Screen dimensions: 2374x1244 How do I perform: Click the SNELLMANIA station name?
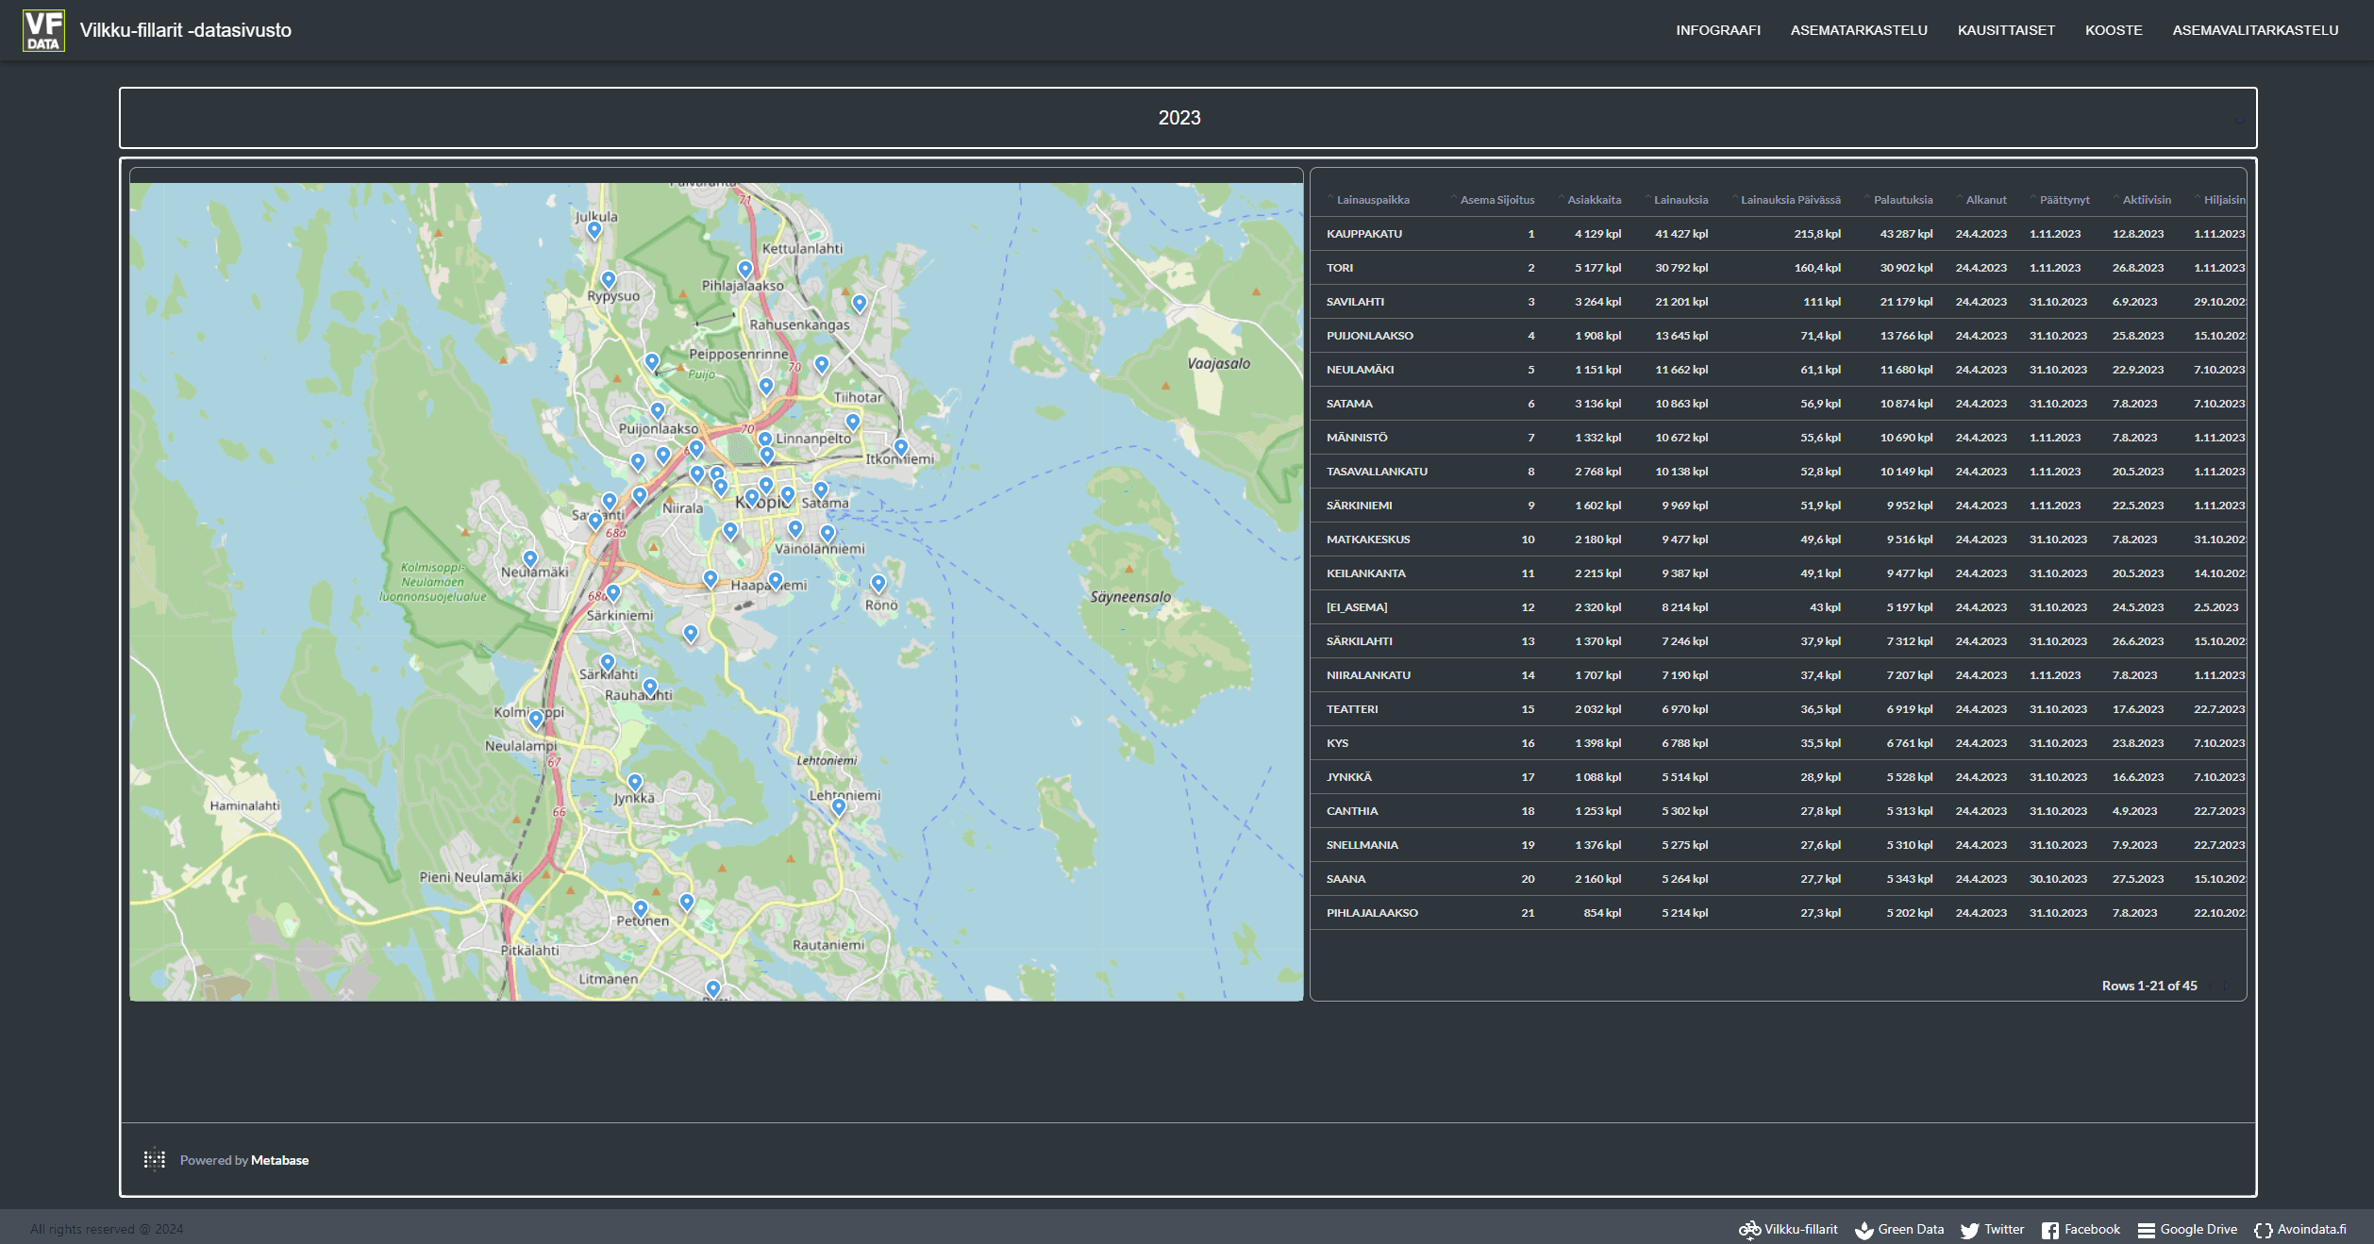(x=1363, y=845)
